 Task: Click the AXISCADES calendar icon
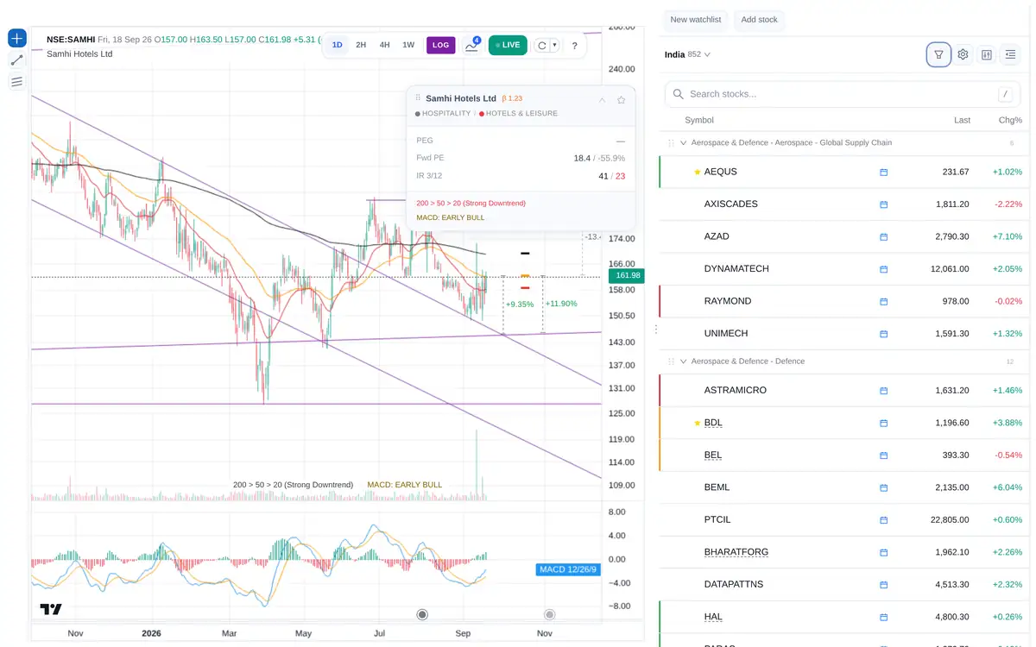coord(883,204)
